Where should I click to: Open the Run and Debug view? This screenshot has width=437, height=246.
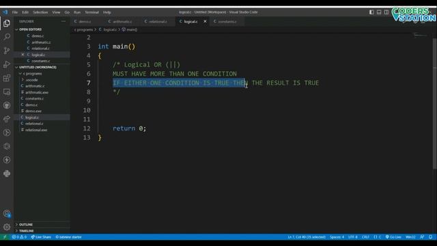coord(7,64)
